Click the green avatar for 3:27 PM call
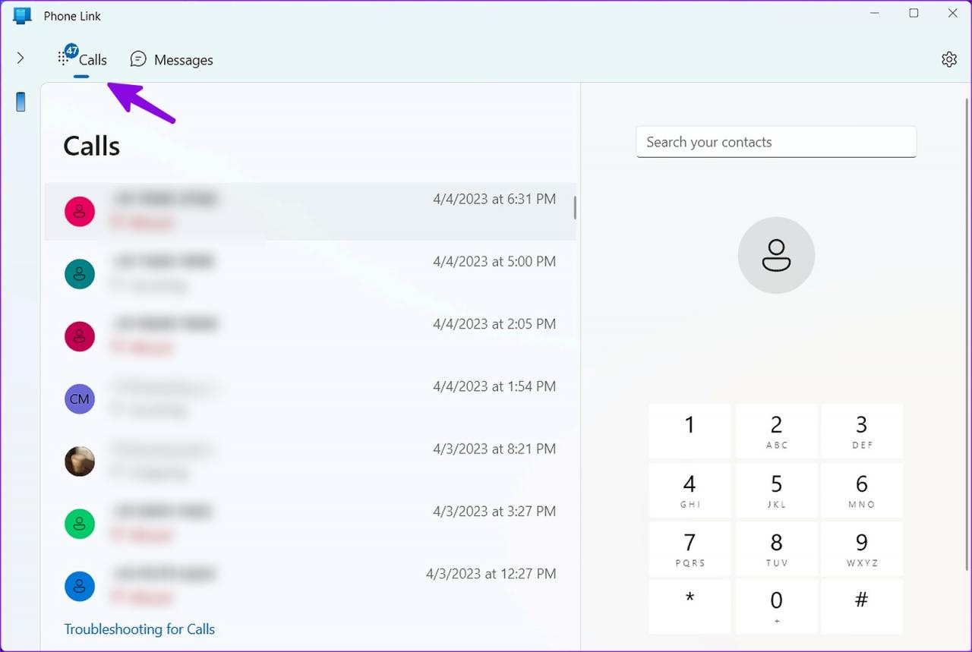Screen dimensions: 972x652 point(80,524)
